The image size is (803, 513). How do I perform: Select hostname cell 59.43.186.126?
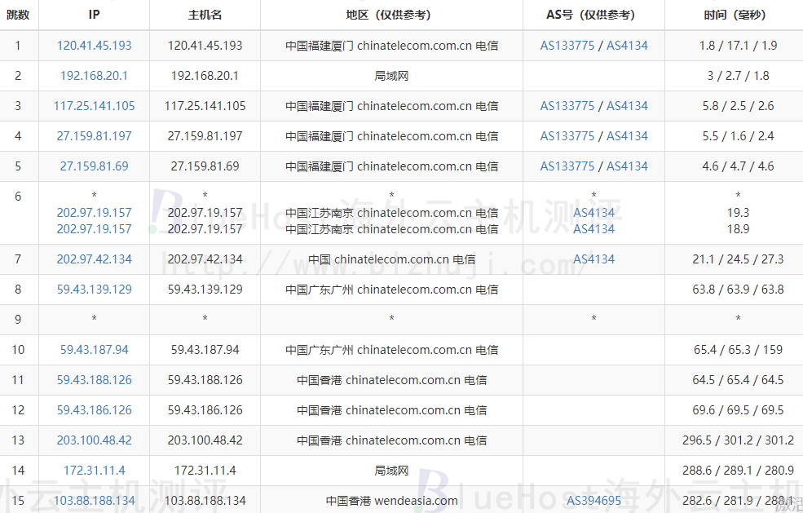coord(205,410)
